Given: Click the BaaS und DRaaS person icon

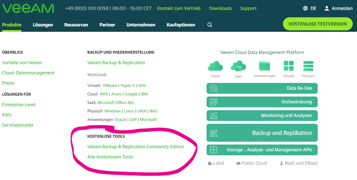Looking at the screenshot, I should click(281, 163).
